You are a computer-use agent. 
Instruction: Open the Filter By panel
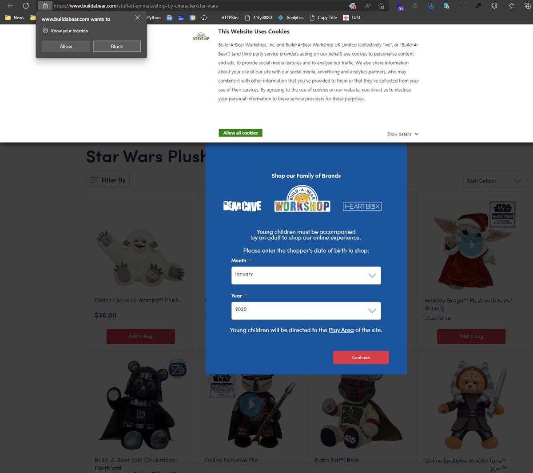coord(108,180)
